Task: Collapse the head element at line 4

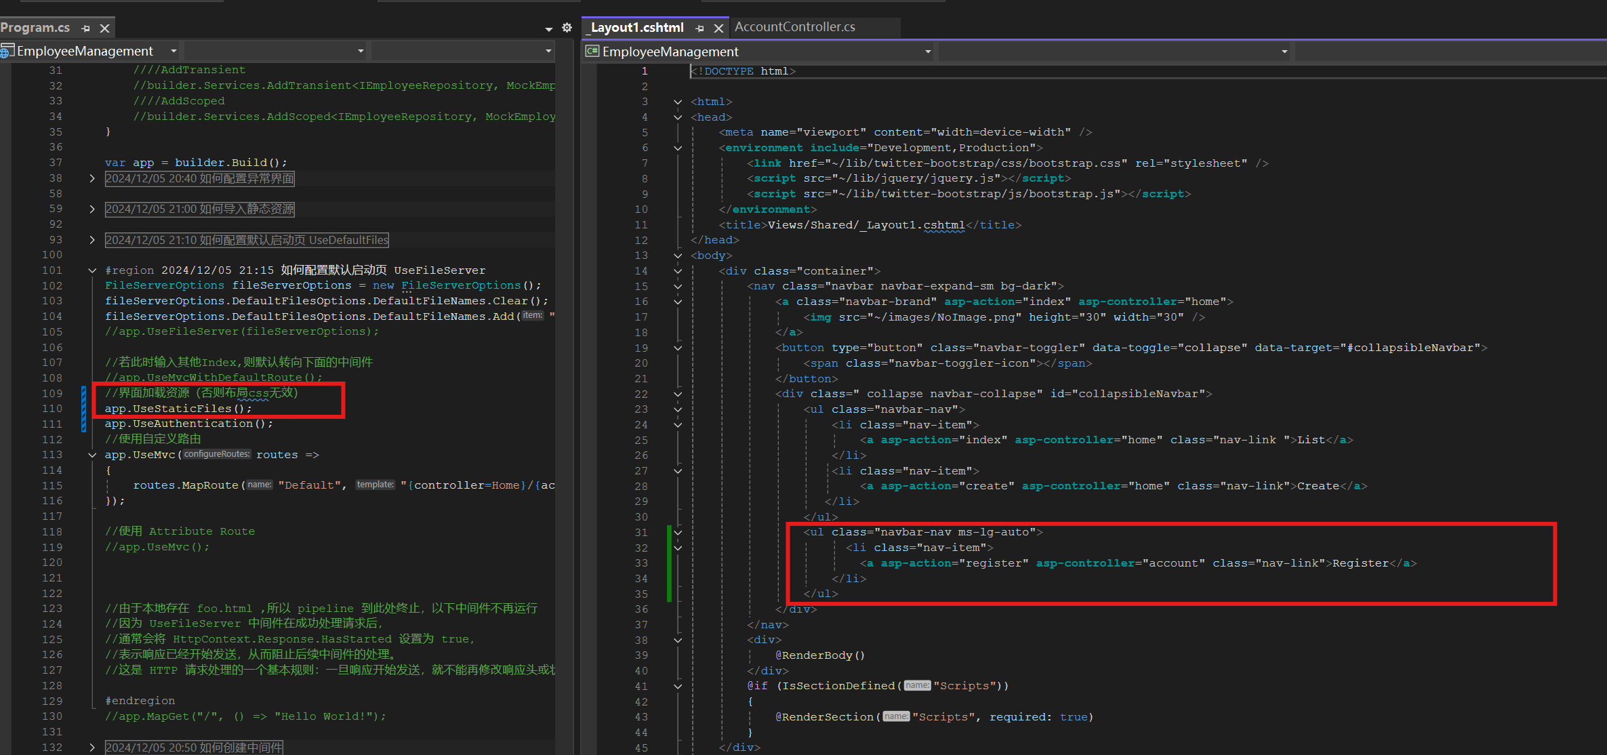Action: (x=678, y=117)
